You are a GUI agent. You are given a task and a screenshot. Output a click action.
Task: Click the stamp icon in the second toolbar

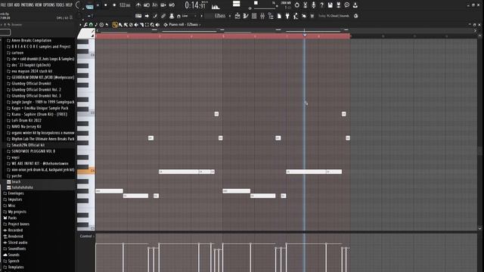coord(172,16)
